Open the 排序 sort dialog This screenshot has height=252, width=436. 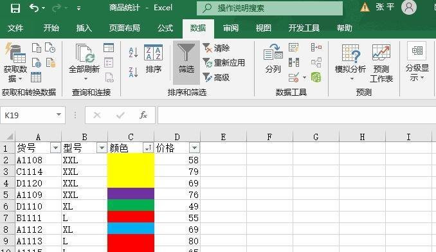pyautogui.click(x=154, y=59)
